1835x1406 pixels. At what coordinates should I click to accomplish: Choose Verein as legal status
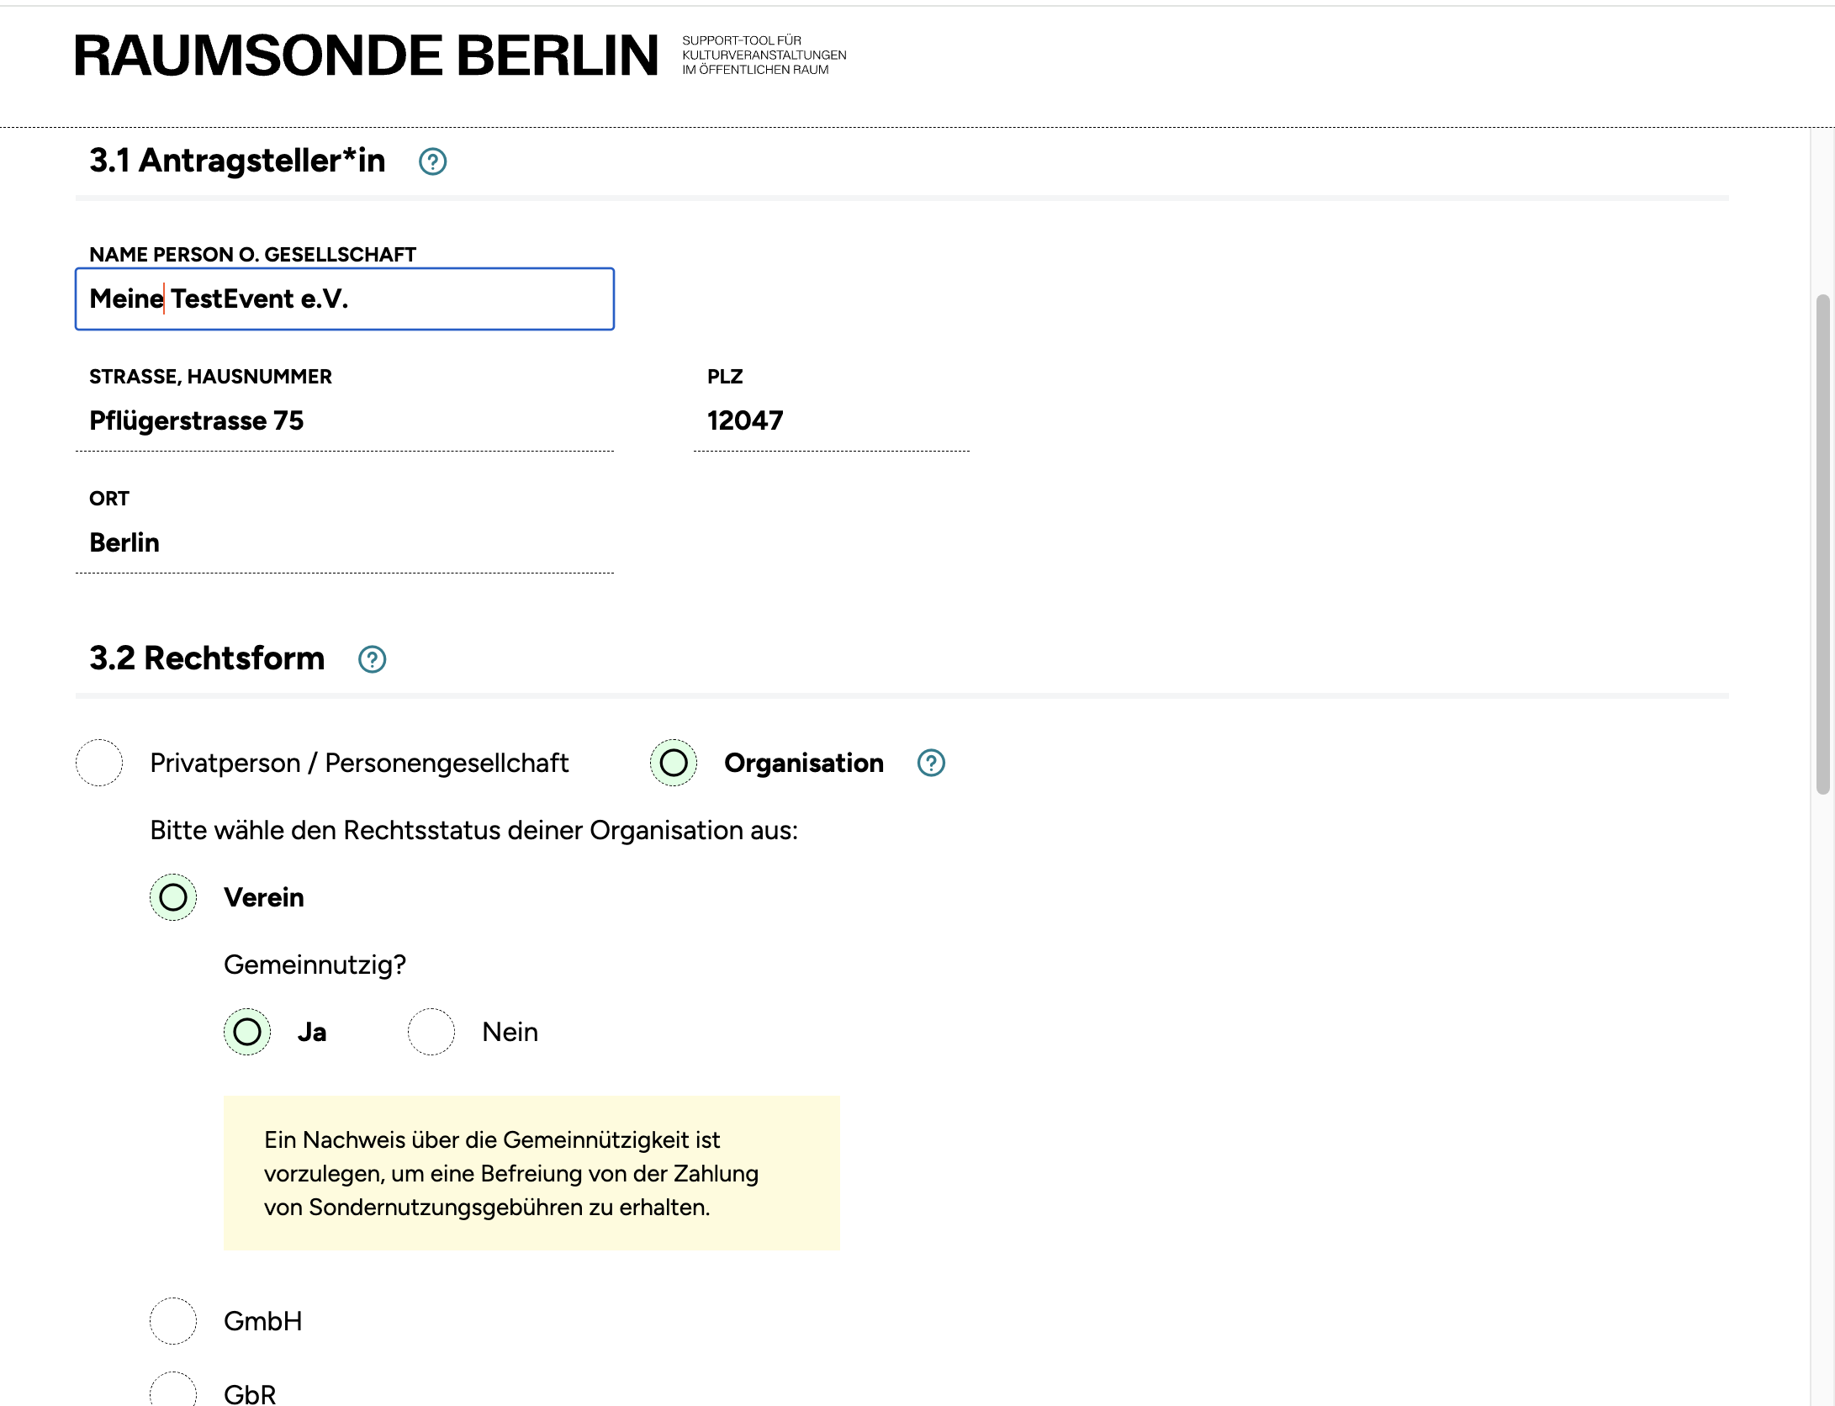[173, 897]
